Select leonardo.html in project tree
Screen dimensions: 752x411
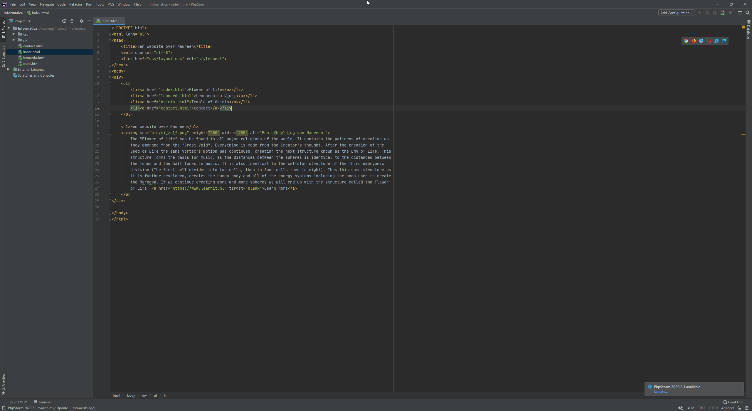[34, 58]
